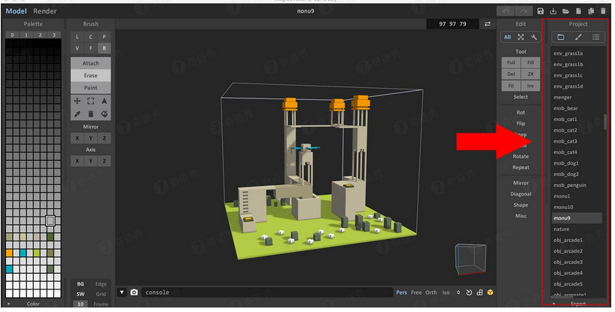
Task: Expand the Rot section in the Edit panel
Action: (x=520, y=113)
